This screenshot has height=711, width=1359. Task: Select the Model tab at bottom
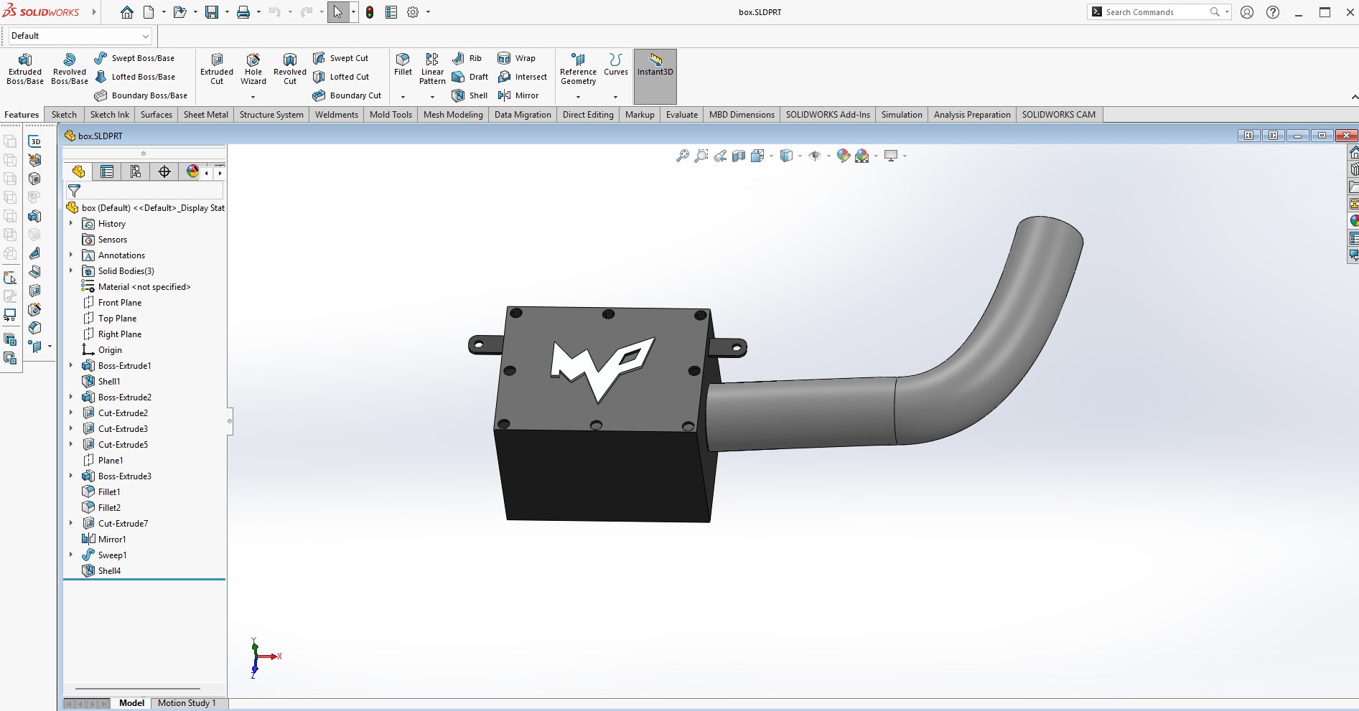(x=131, y=703)
